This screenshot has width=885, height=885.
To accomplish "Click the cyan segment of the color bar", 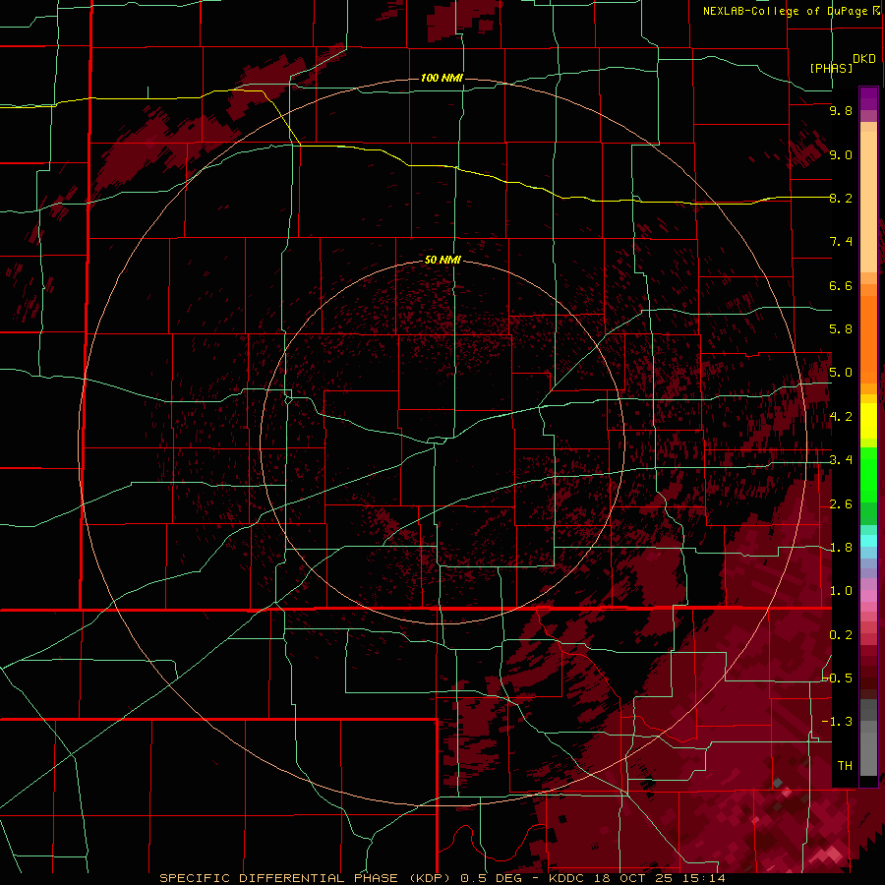I will point(868,541).
